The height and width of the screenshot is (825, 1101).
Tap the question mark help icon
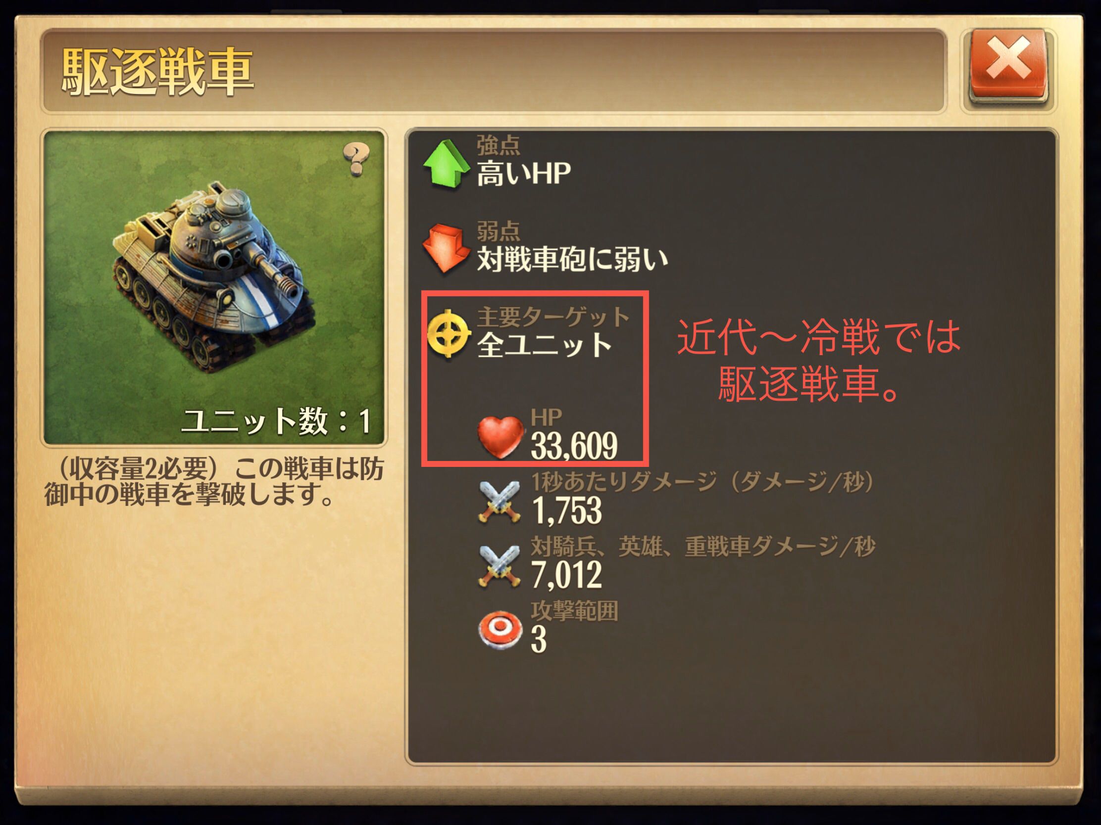click(x=356, y=159)
